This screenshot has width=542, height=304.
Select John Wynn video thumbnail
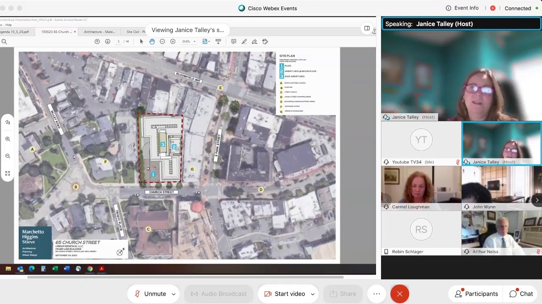click(501, 188)
